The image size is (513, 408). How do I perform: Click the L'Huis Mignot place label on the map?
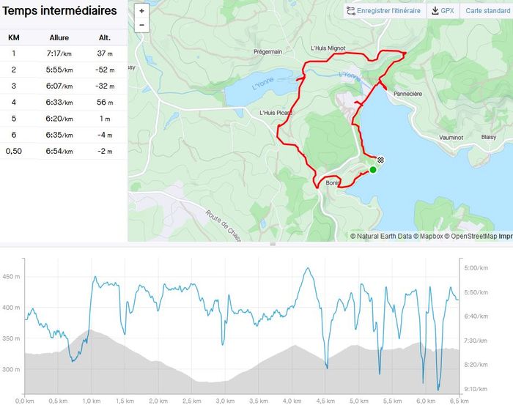[327, 49]
